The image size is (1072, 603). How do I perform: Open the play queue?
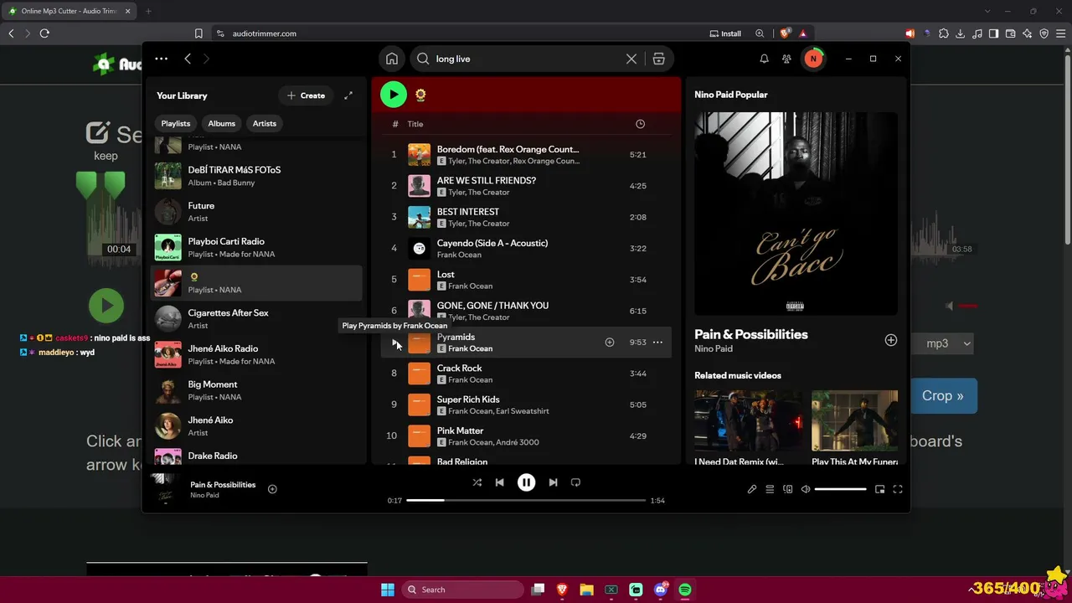point(770,489)
